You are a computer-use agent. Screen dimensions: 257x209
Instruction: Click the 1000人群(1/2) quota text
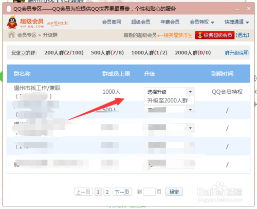tap(149, 53)
